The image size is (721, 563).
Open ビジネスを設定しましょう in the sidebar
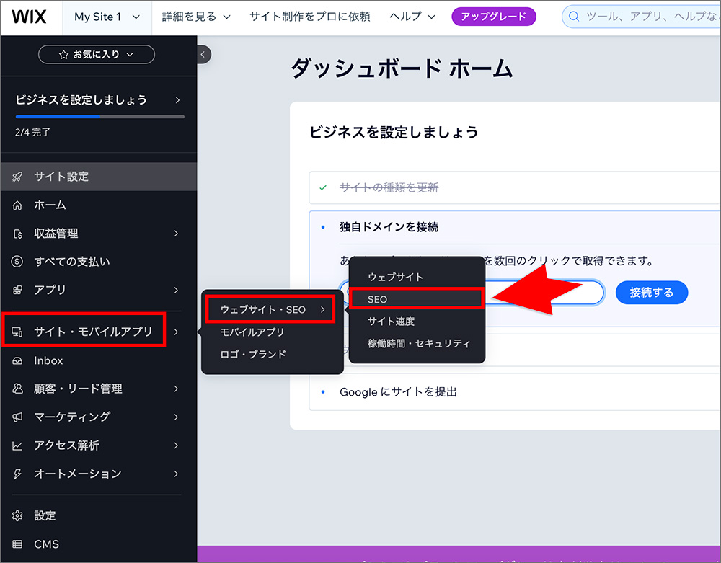(98, 100)
